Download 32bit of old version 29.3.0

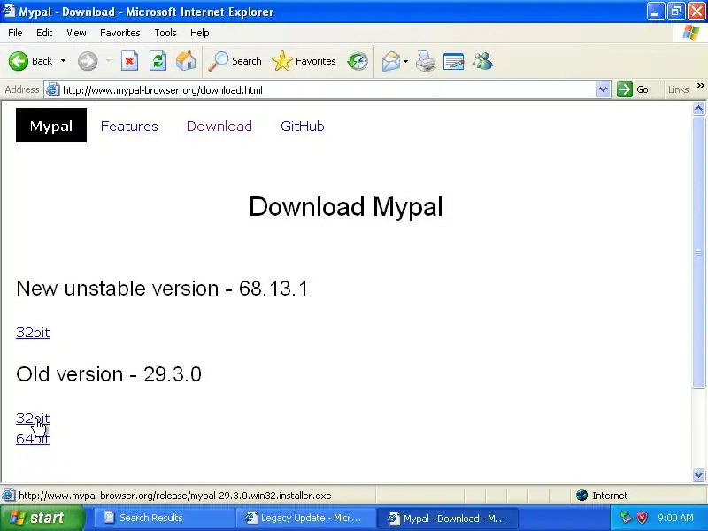(33, 418)
